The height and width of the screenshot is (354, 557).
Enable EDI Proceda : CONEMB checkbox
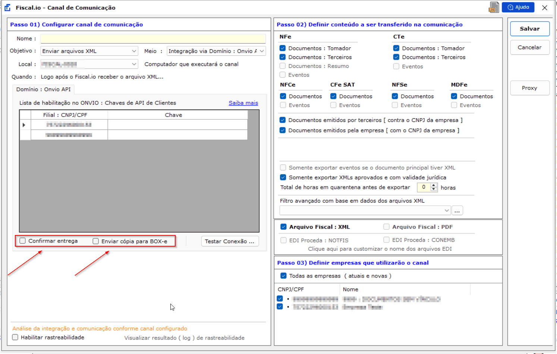386,240
